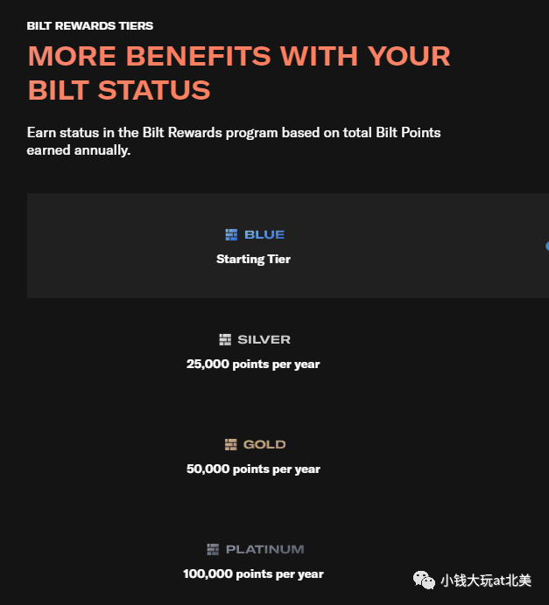Click the 'BILT REWARDS TIERS' heading
549x605 pixels.
tap(90, 26)
